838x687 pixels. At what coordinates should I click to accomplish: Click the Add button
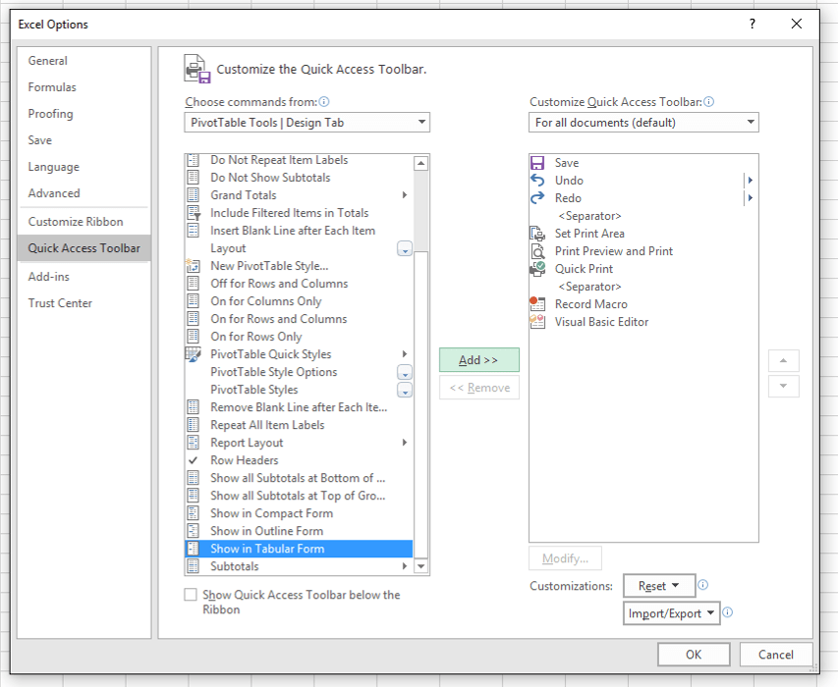(478, 359)
